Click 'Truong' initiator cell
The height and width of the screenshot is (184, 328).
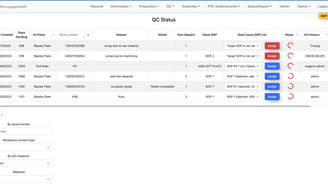coord(315,46)
